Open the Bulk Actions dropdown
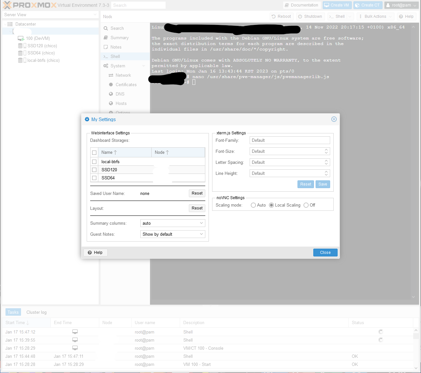The width and height of the screenshot is (421, 373). click(375, 17)
